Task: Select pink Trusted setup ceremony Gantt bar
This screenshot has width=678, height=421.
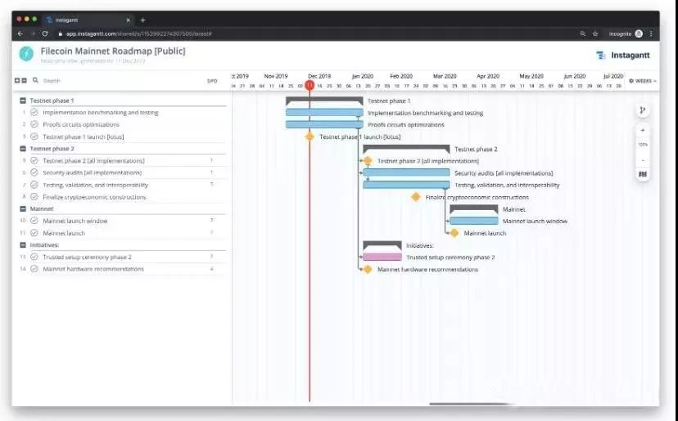Action: (x=382, y=257)
